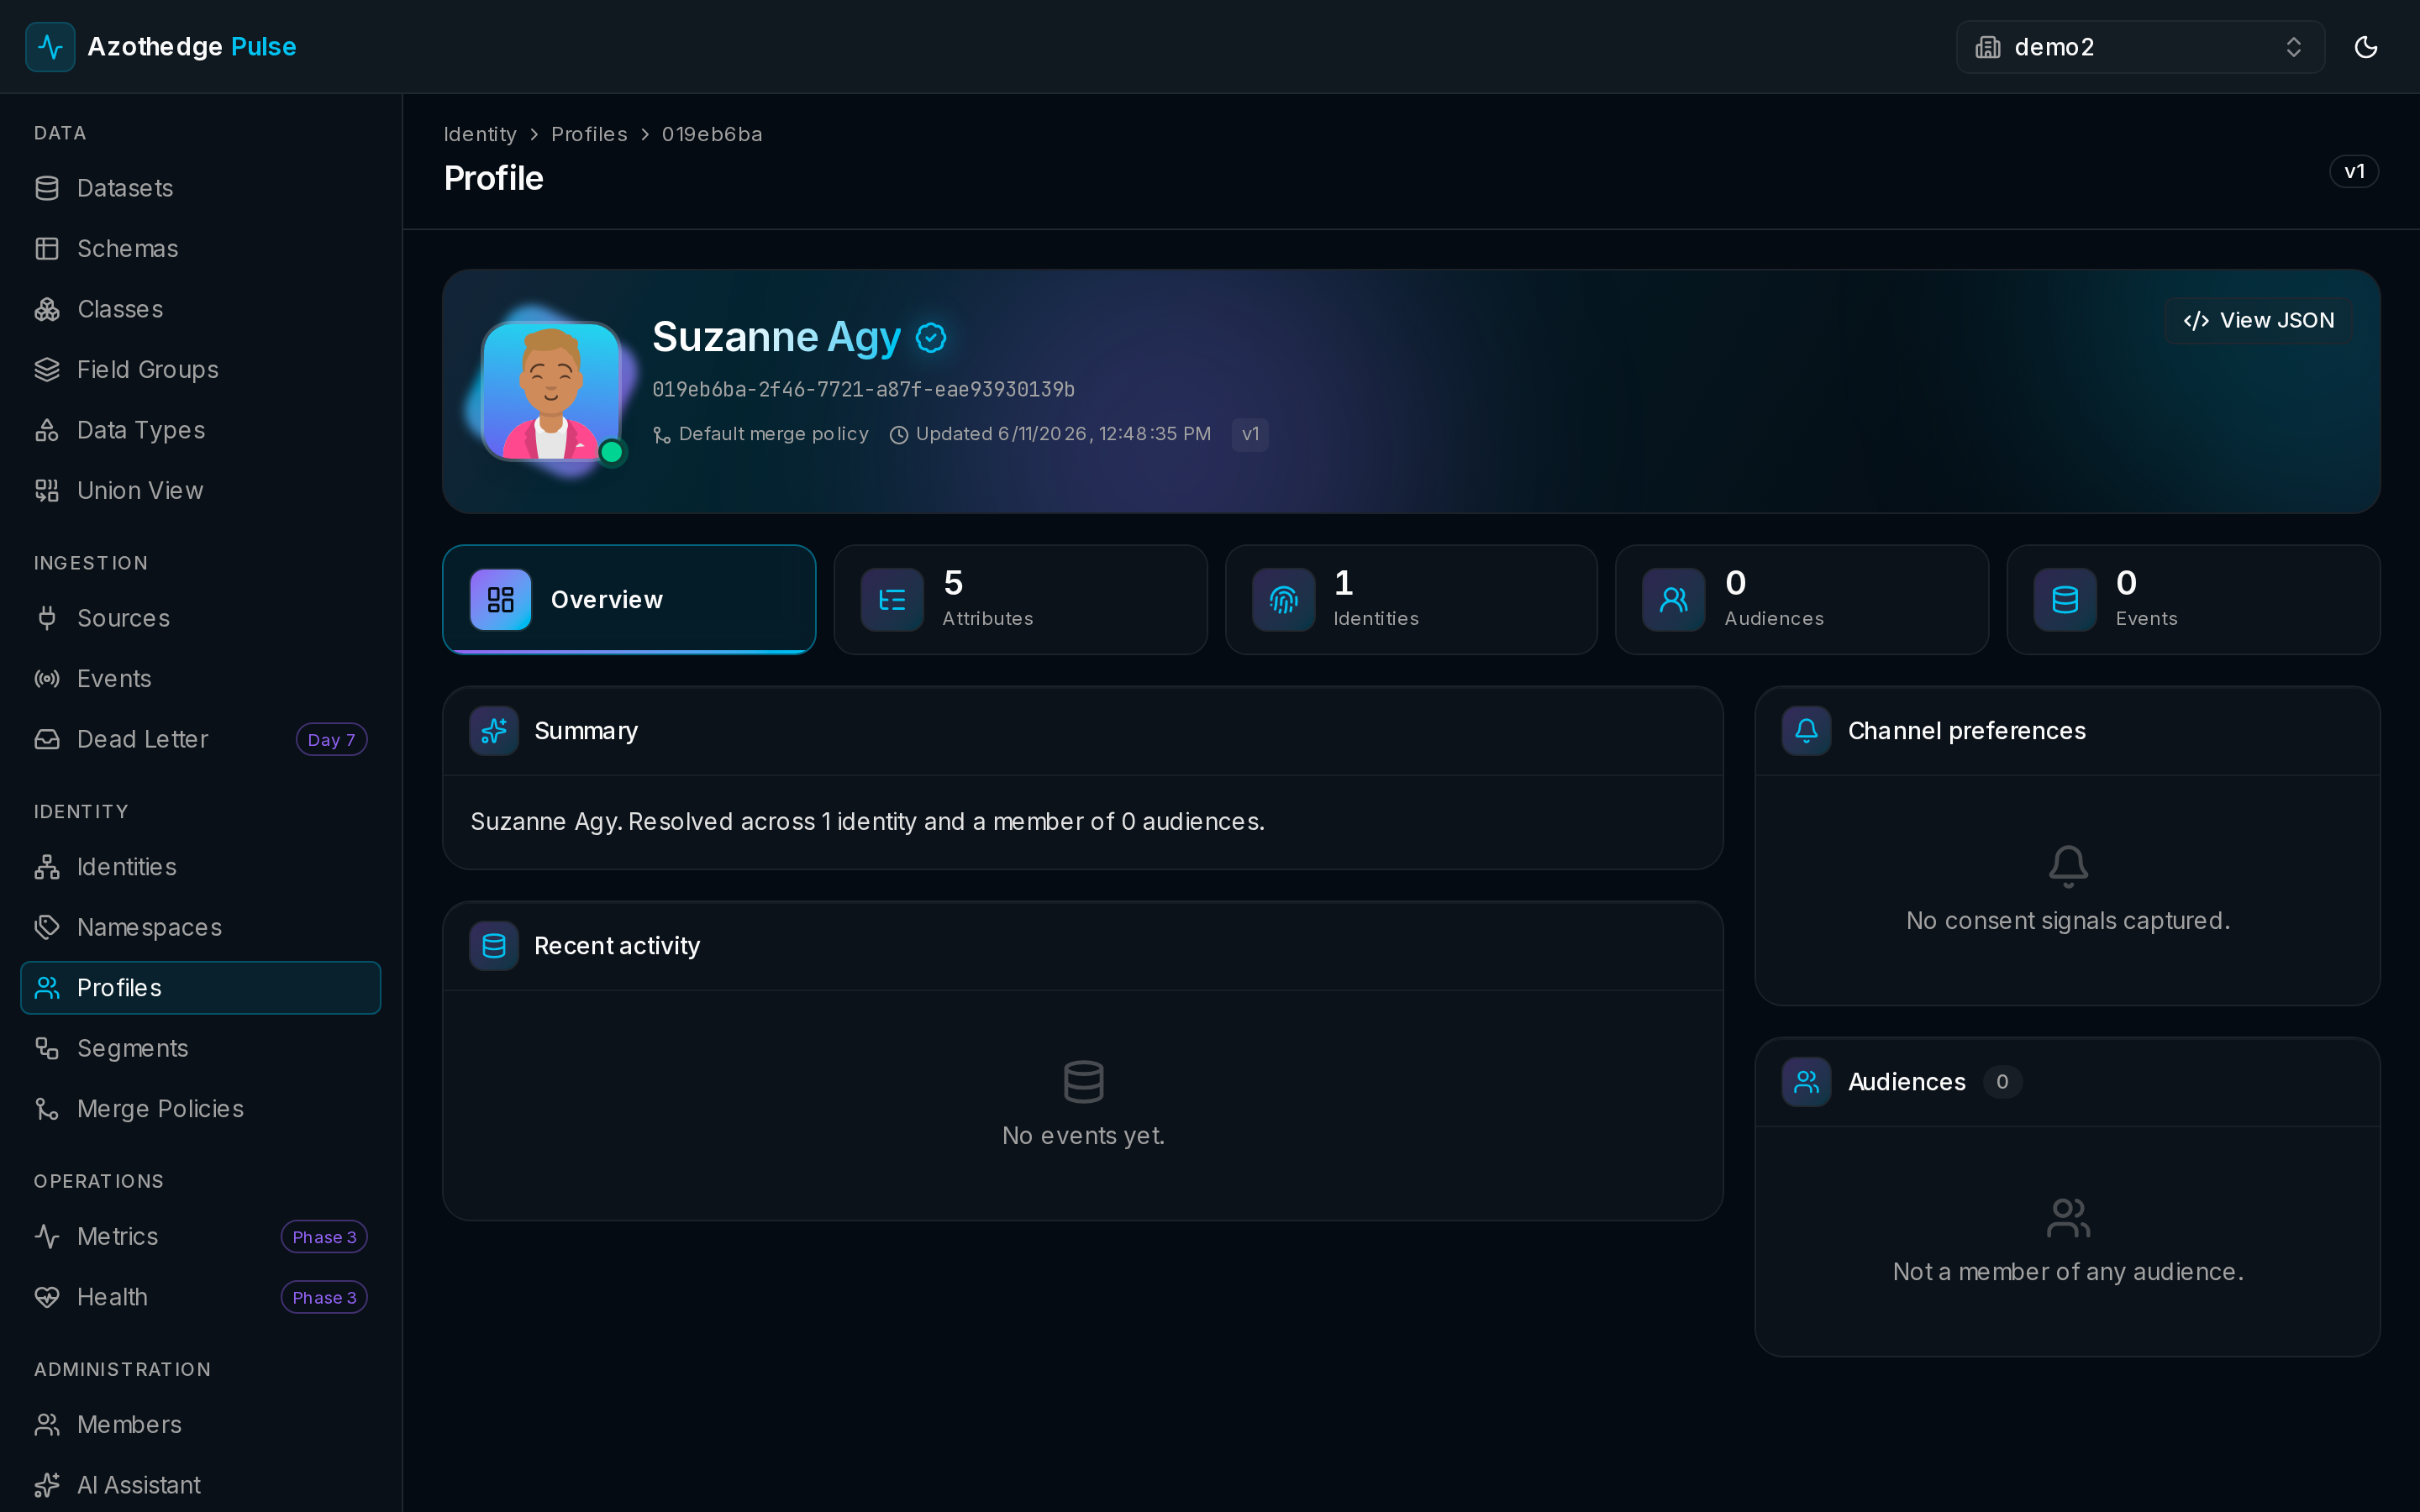2420x1512 pixels.
Task: Click the Profiles people icon in sidebar
Action: tap(47, 988)
